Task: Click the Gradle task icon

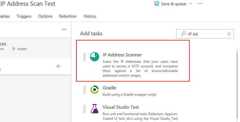Action: 95,90
